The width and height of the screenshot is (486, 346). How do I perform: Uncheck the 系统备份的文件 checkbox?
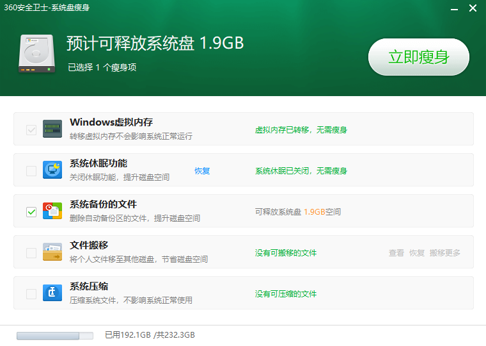pos(31,211)
